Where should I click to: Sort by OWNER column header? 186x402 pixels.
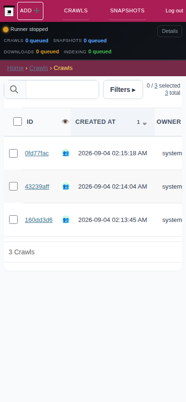(169, 122)
